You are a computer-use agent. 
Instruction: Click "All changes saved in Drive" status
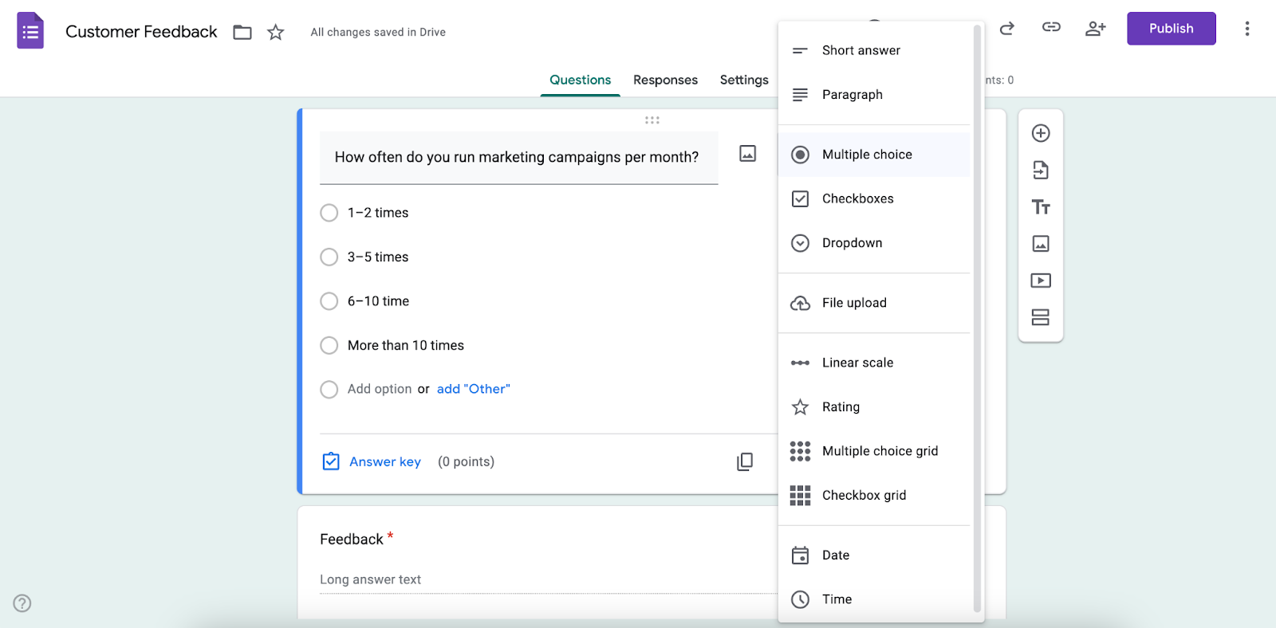click(378, 32)
